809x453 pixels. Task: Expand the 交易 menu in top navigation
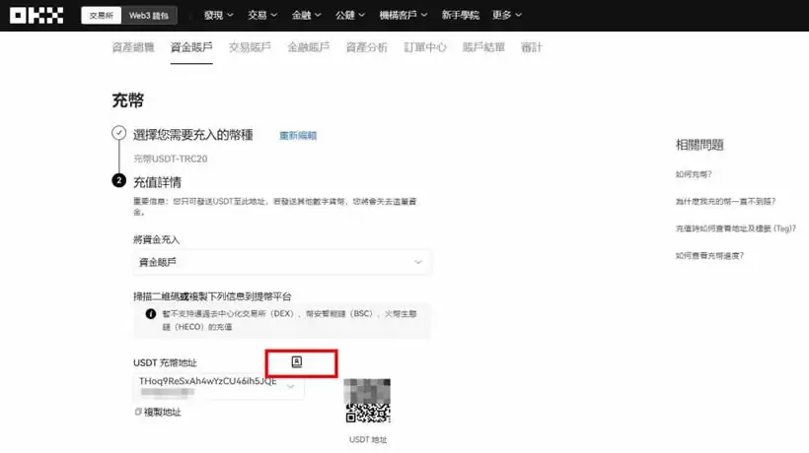[x=262, y=16]
